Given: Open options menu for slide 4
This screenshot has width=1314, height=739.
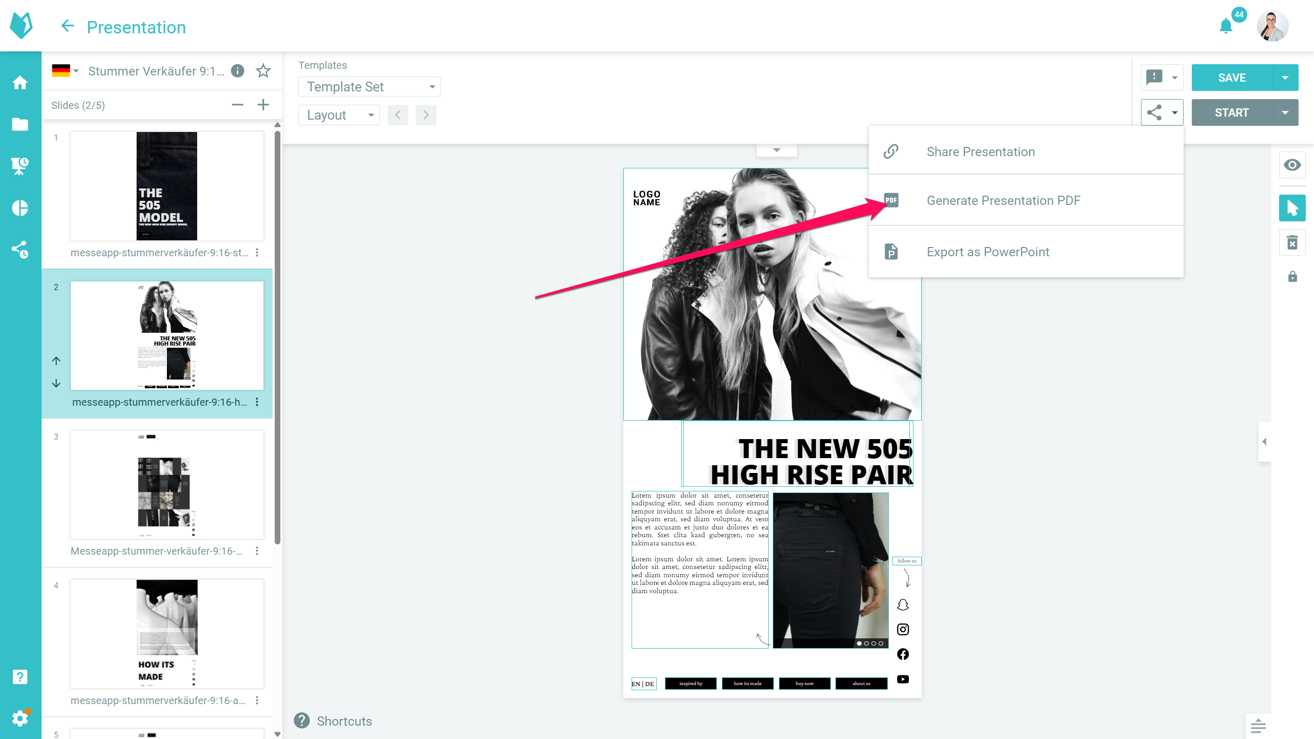Looking at the screenshot, I should (x=257, y=700).
